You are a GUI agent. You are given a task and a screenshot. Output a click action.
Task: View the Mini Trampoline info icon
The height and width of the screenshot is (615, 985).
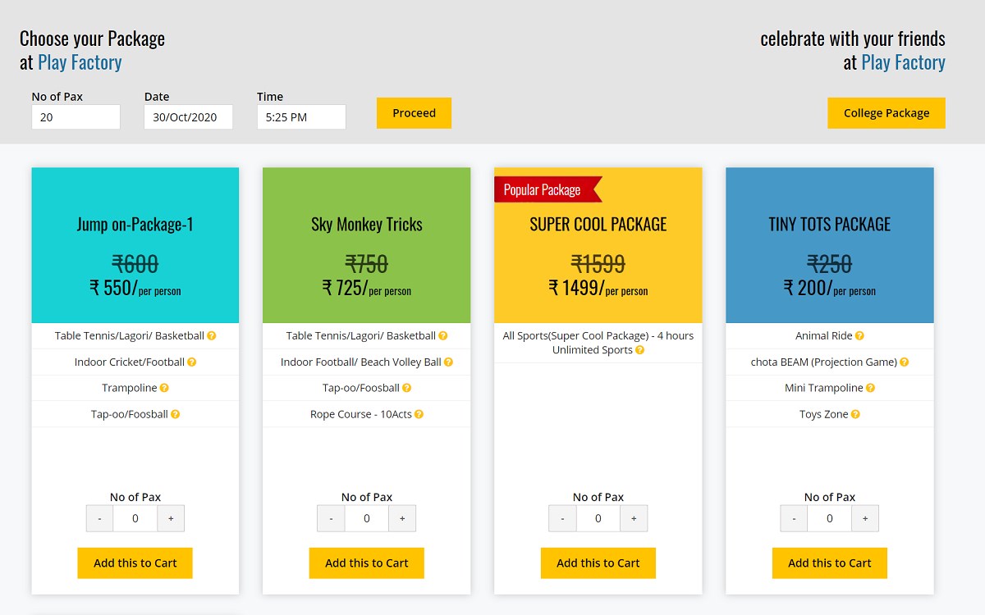point(868,388)
